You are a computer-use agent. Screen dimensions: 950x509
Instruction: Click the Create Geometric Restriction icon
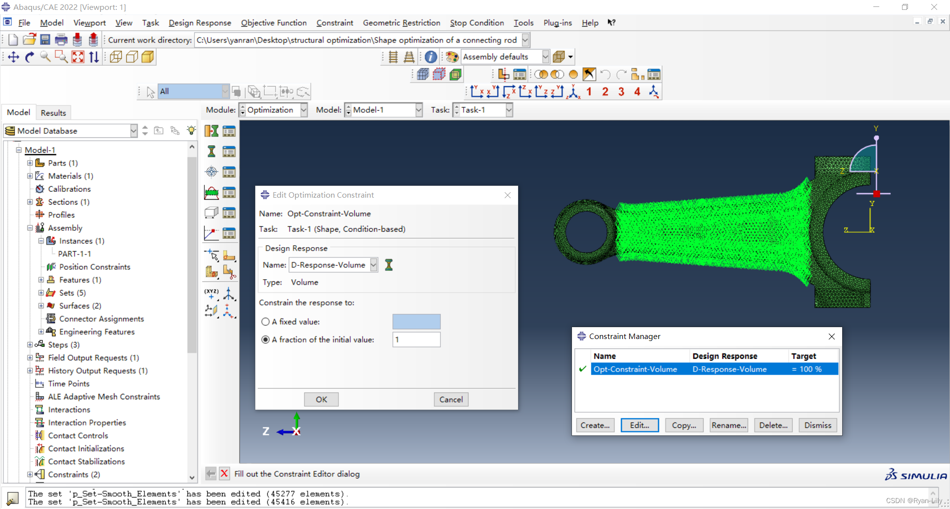tap(211, 212)
